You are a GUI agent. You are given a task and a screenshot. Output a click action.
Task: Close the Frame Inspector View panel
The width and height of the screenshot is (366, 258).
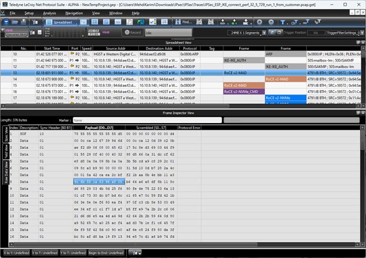362,113
